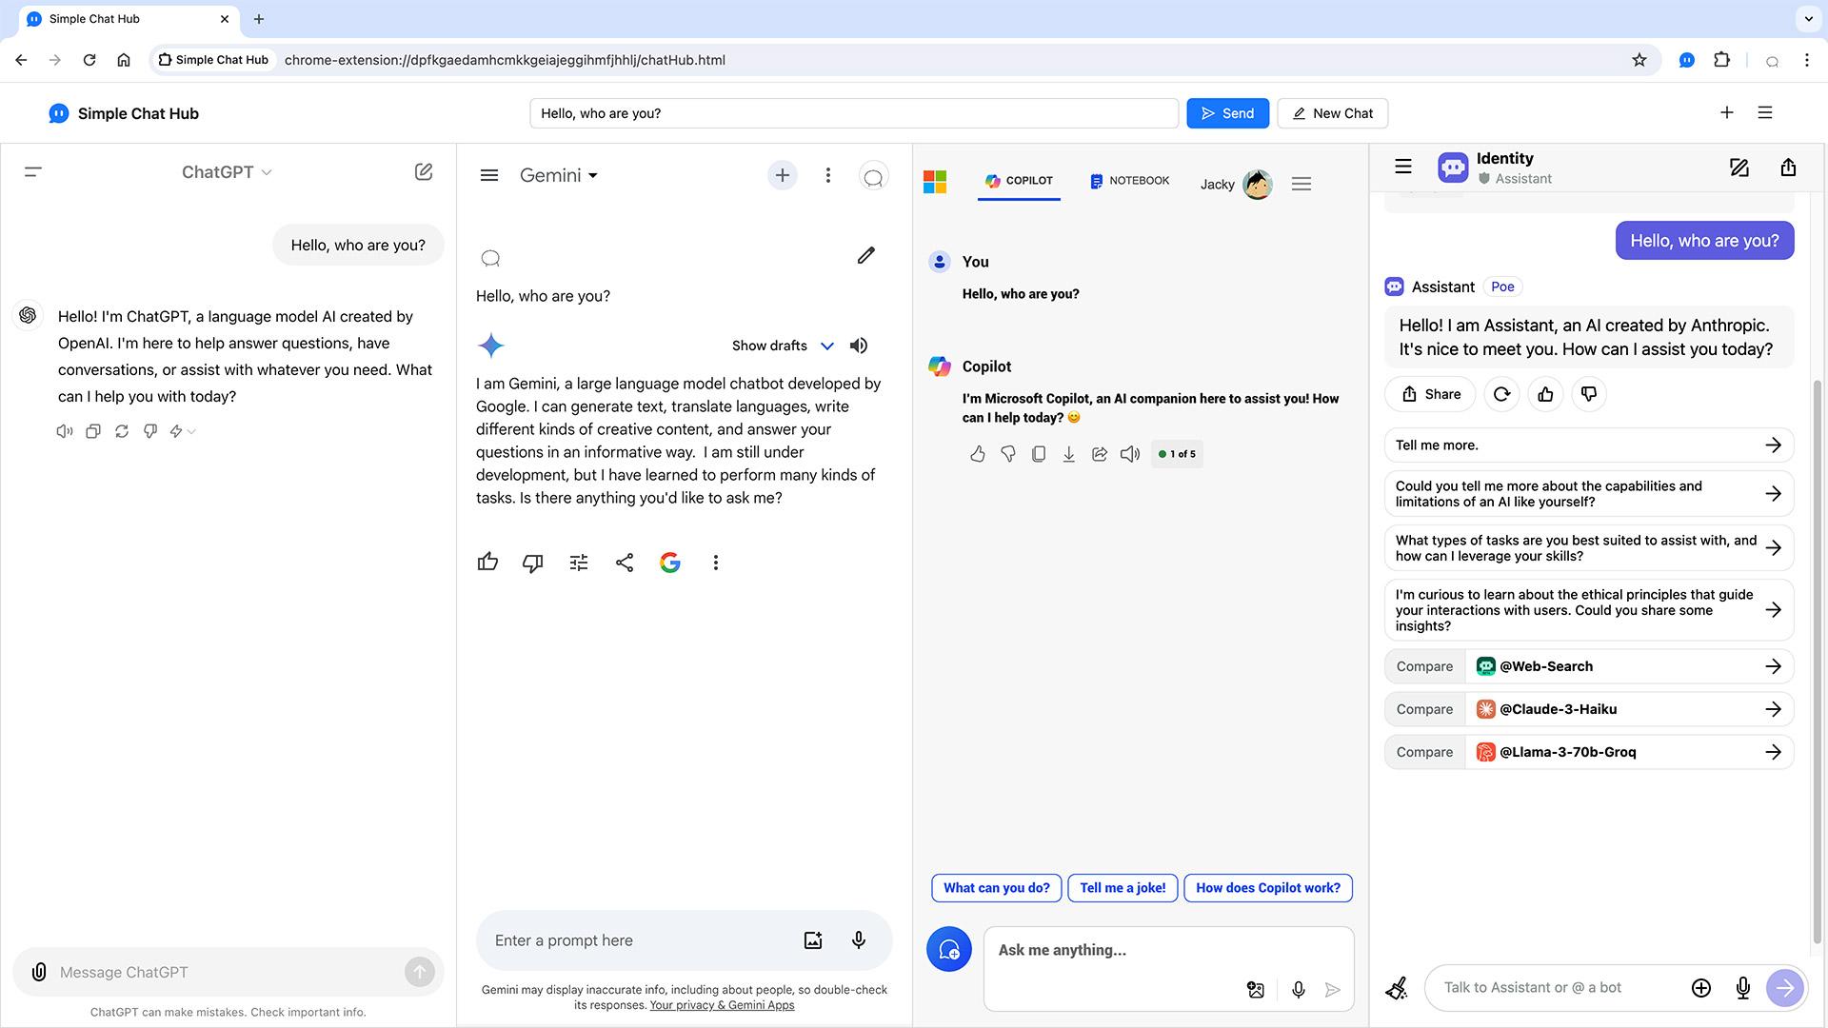Click the Gemini share icon
This screenshot has width=1828, height=1028.
point(624,563)
